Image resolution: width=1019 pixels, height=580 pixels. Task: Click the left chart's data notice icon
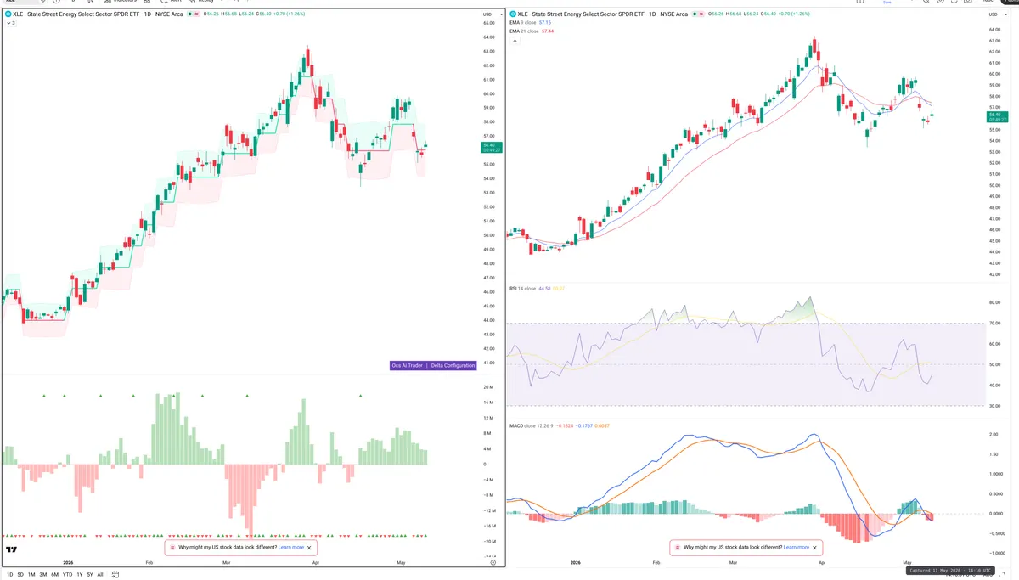pos(197,14)
